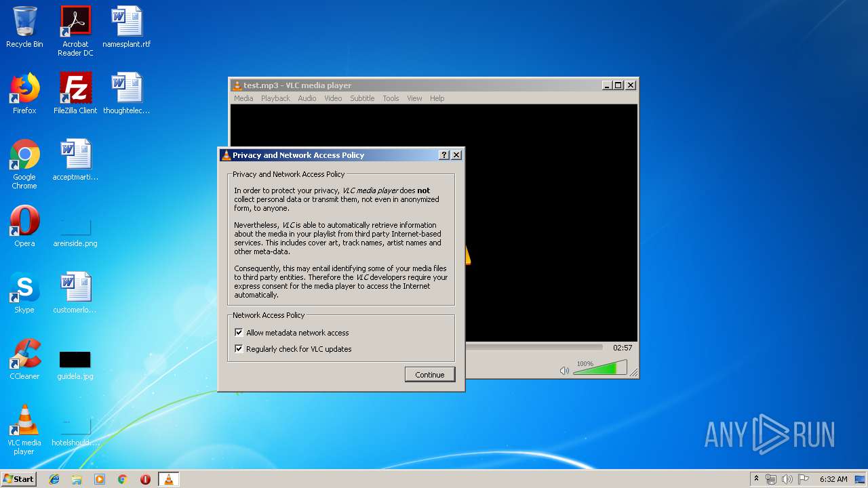Click the taskbar clock 6:32 AM
The width and height of the screenshot is (868, 488).
[833, 479]
